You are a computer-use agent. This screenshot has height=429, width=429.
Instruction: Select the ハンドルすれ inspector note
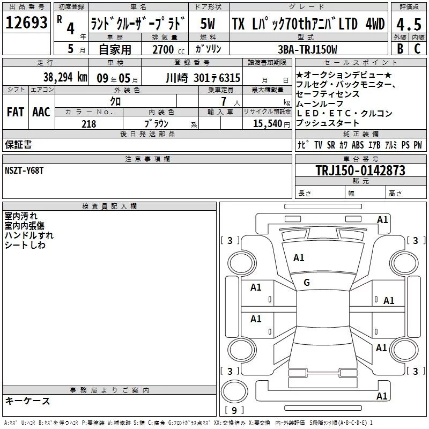point(29,235)
